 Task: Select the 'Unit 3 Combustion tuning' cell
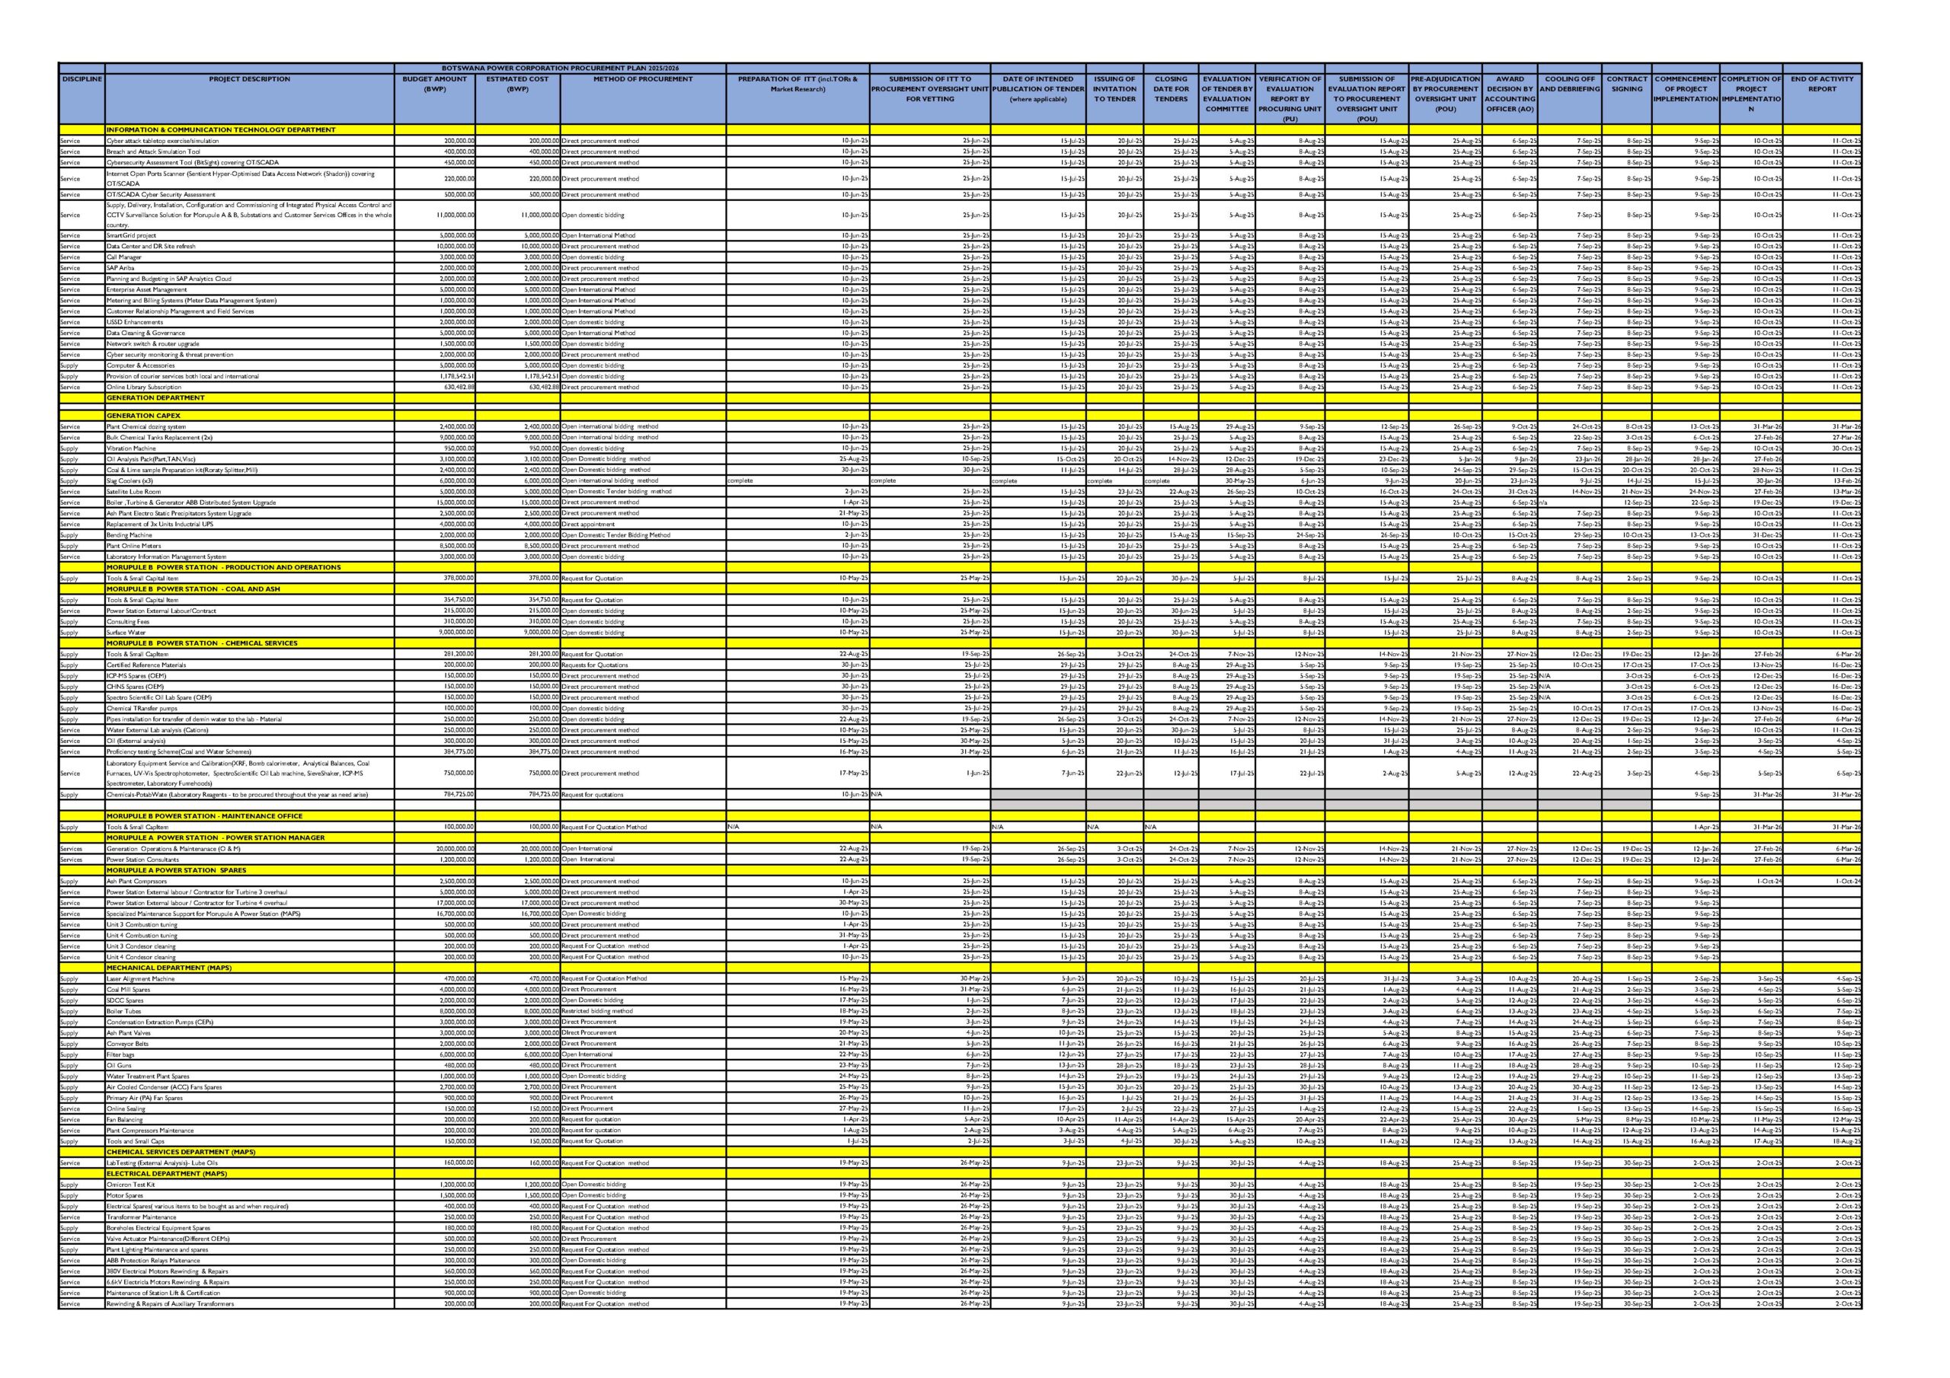point(249,924)
